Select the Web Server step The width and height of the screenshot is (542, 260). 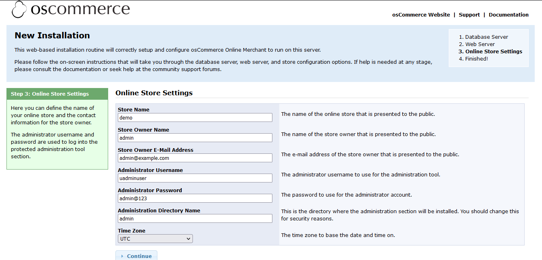click(x=480, y=44)
